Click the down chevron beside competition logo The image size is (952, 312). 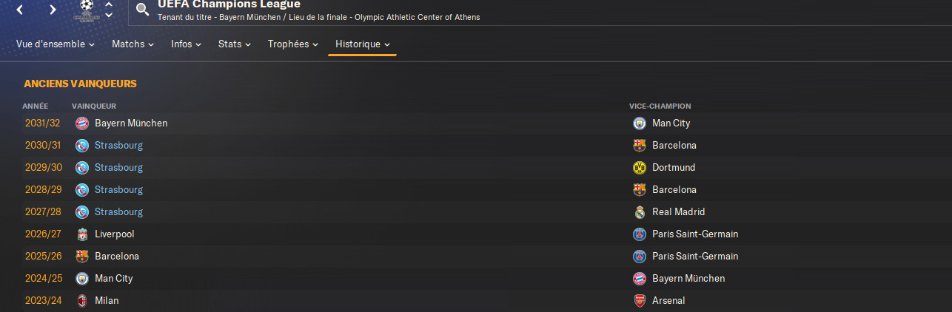coord(109,15)
